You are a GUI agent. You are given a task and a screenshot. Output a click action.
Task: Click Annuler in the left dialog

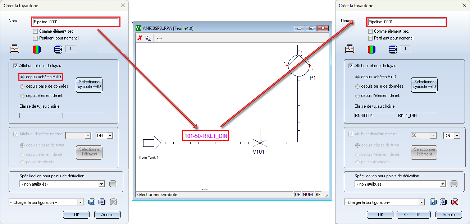point(108,215)
